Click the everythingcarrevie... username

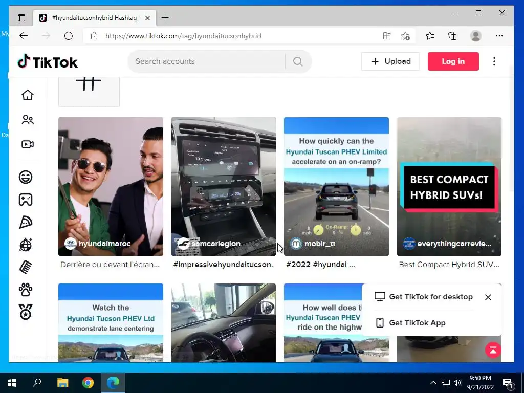(454, 244)
